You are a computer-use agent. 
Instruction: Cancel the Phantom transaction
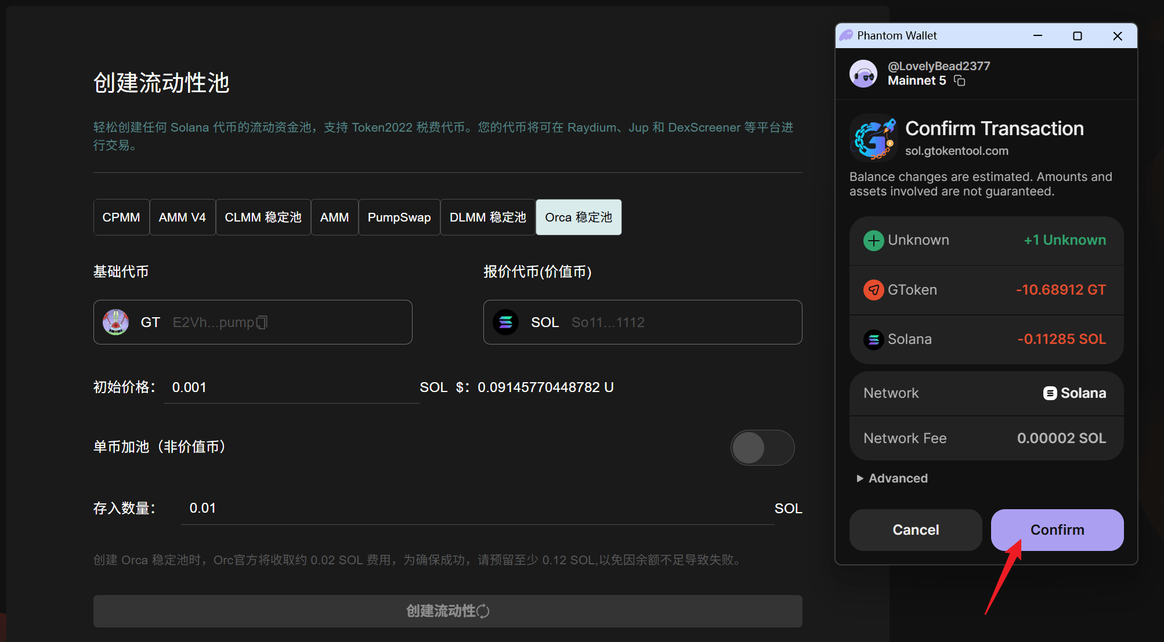tap(915, 530)
